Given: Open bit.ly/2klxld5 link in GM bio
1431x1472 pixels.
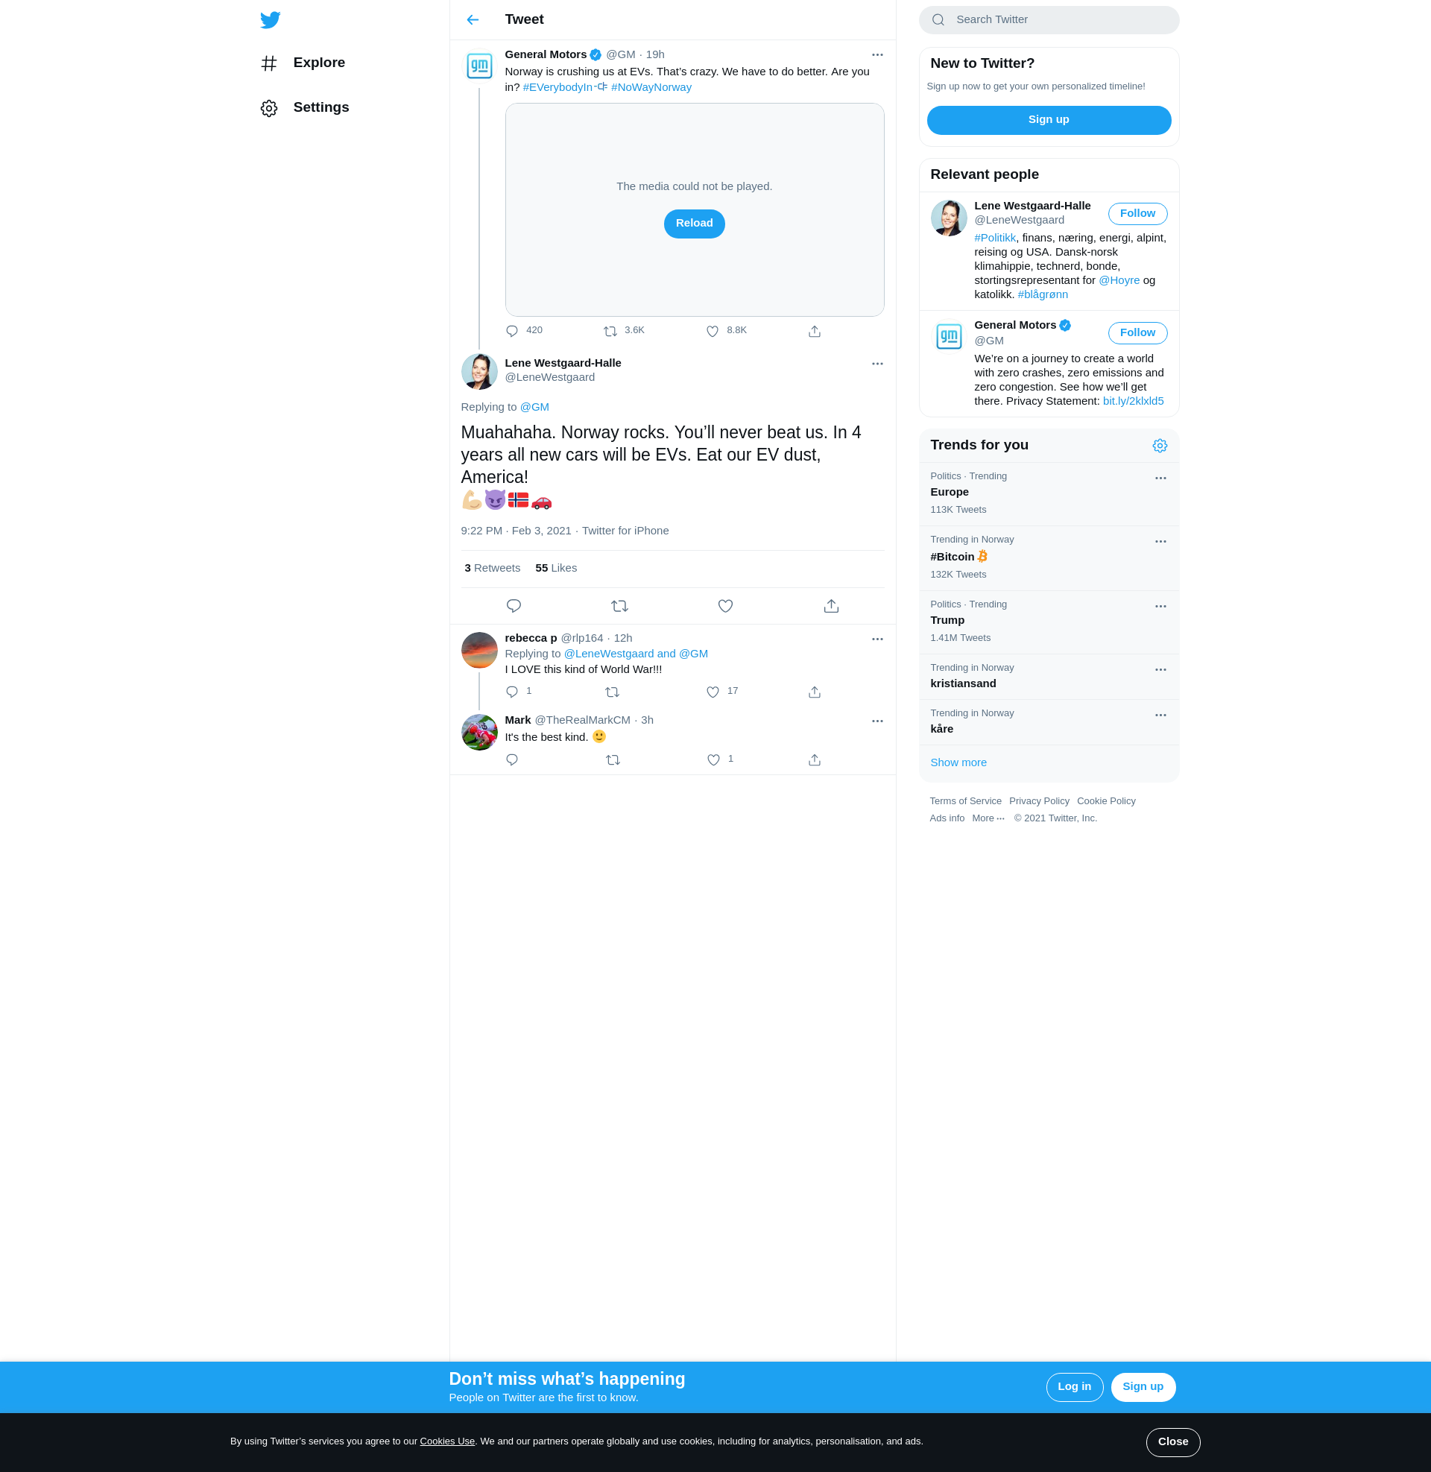Looking at the screenshot, I should point(1133,401).
